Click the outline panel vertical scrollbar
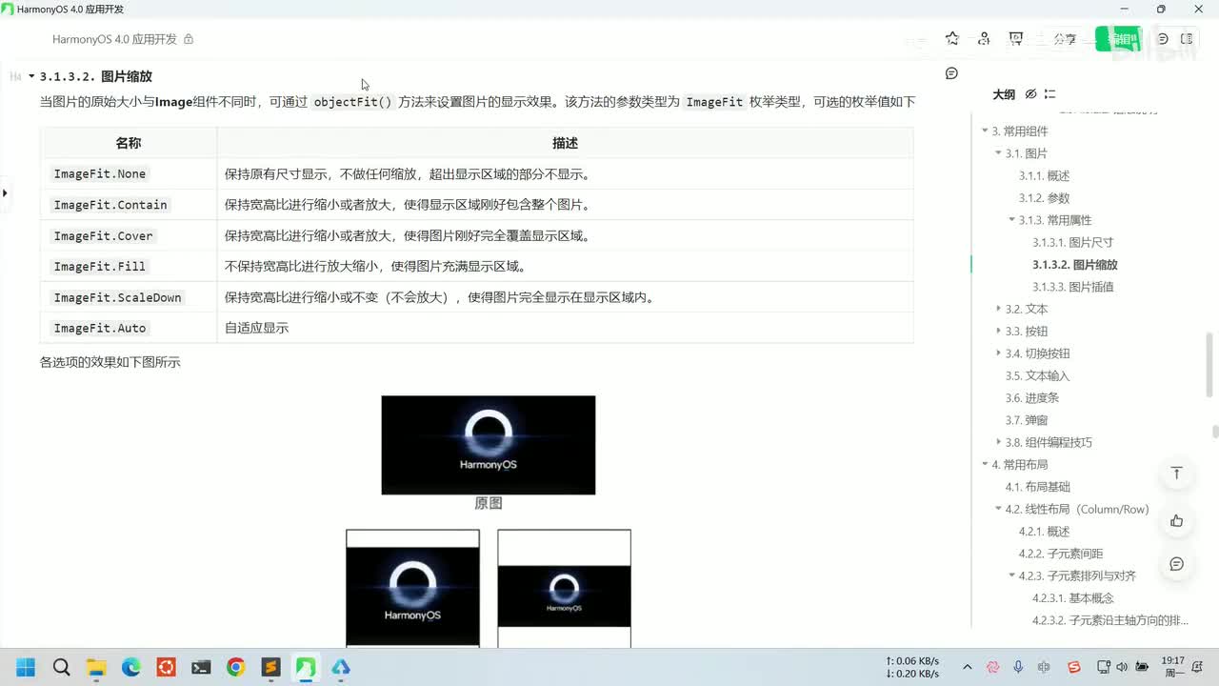Image resolution: width=1219 pixels, height=686 pixels. [x=1210, y=364]
